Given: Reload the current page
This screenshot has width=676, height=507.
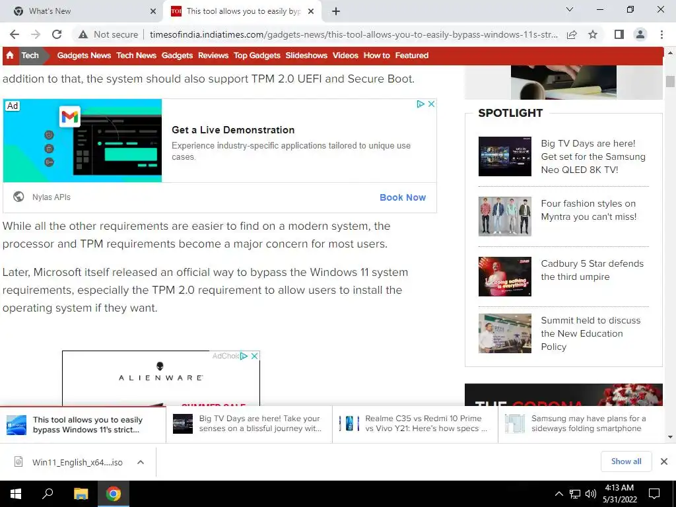Looking at the screenshot, I should point(57,34).
